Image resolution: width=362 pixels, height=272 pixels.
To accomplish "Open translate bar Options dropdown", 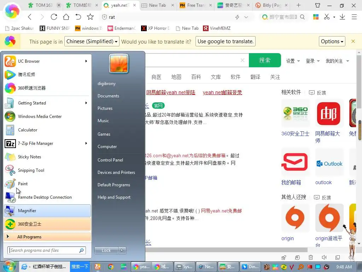I will [332, 41].
